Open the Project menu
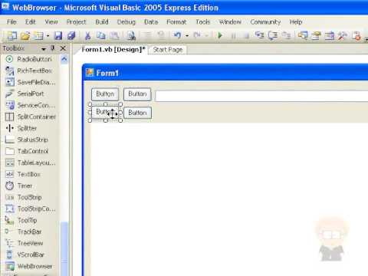Image resolution: width=368 pixels, height=276 pixels. (76, 22)
